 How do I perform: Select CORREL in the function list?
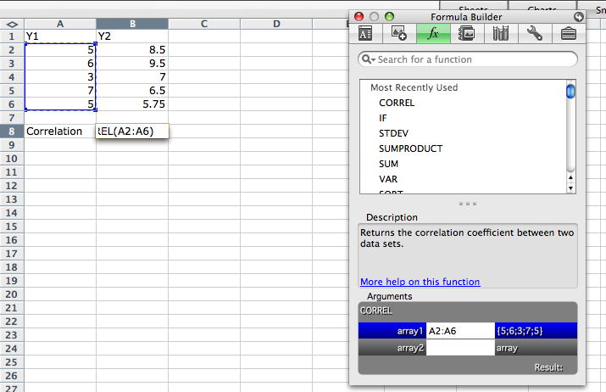click(397, 103)
